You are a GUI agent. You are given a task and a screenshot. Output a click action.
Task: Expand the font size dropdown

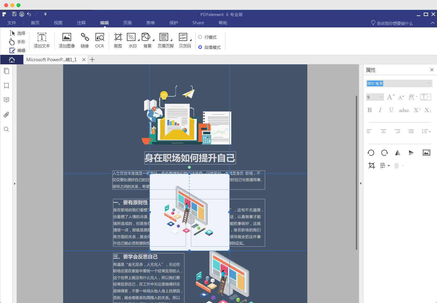click(382, 97)
